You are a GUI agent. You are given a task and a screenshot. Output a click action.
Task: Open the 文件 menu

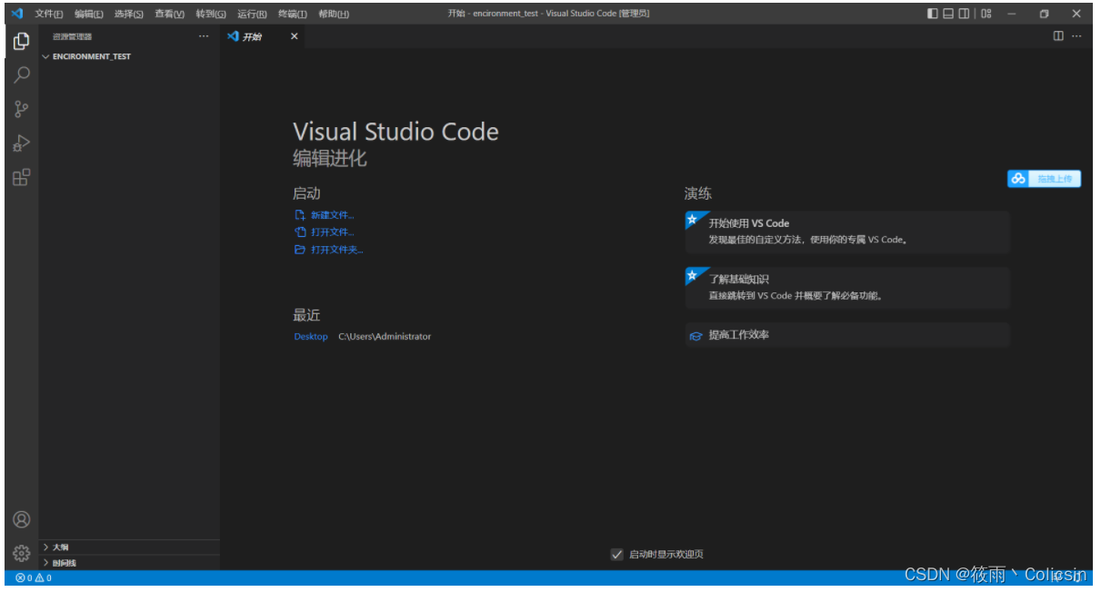click(49, 14)
